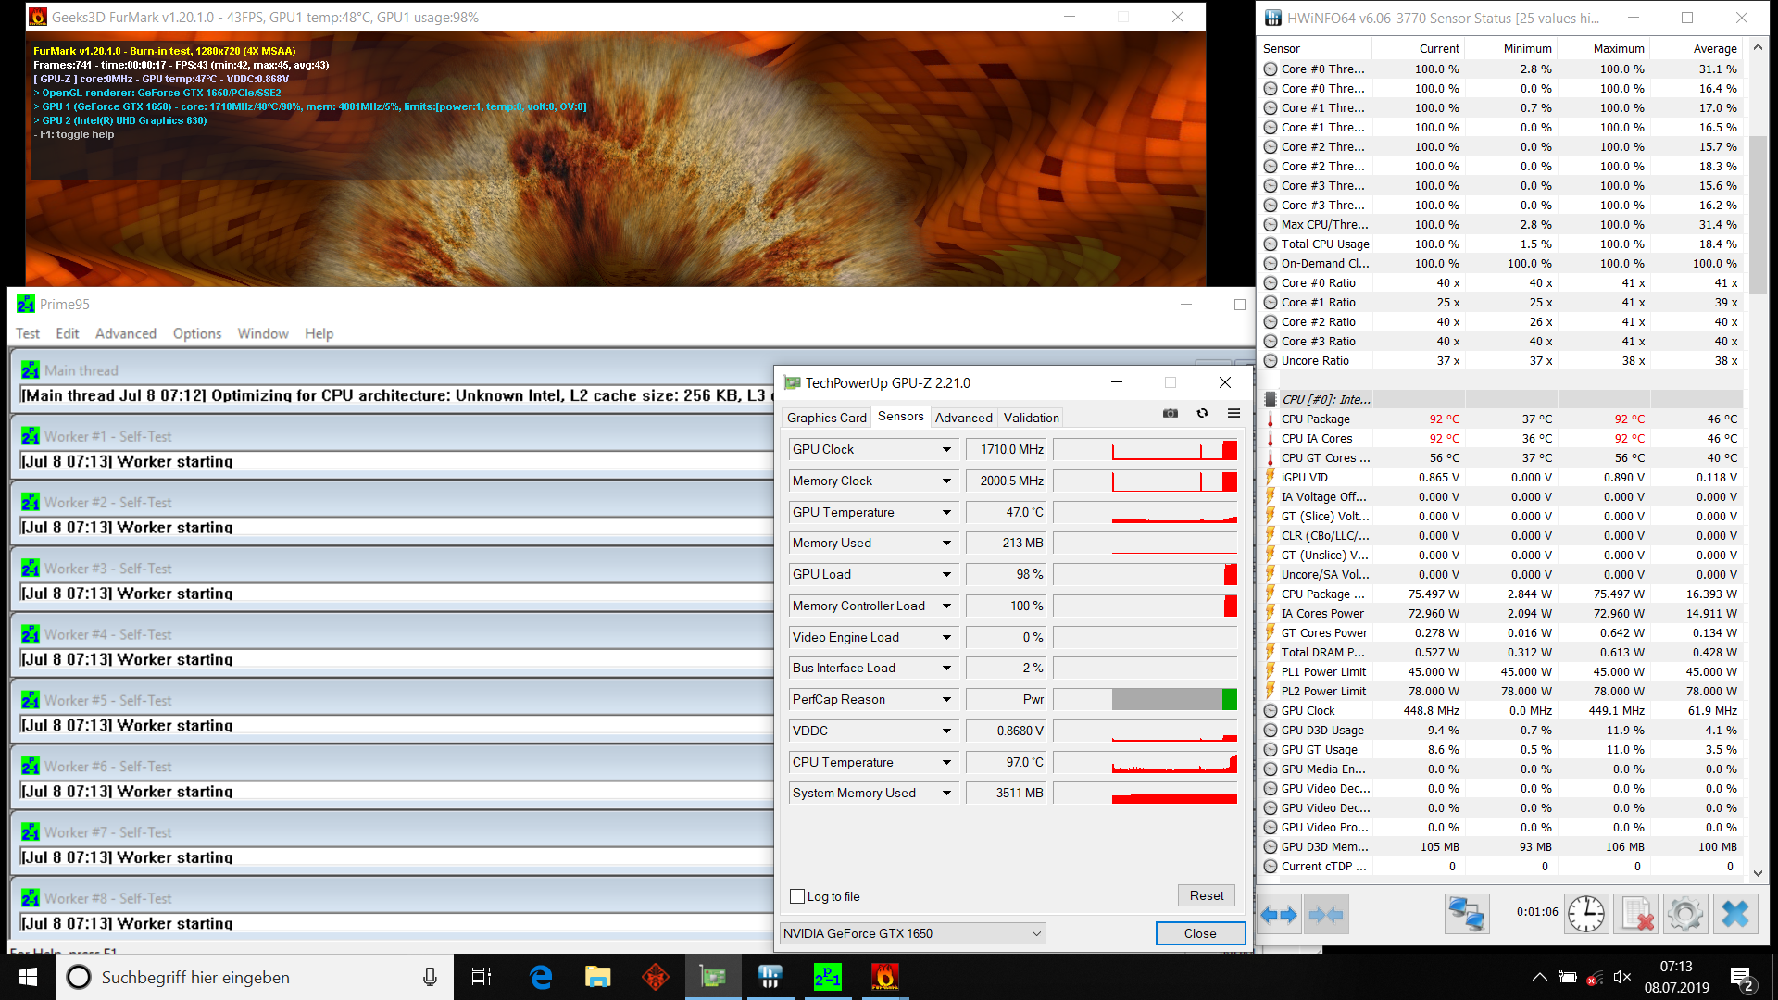Click the GPU-Z refresh icon

[1202, 414]
